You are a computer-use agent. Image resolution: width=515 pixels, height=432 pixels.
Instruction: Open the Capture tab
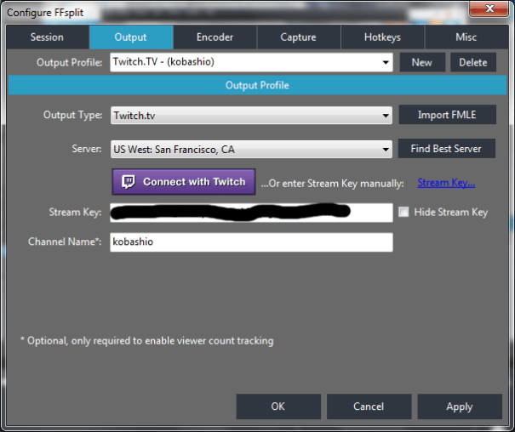tap(298, 37)
